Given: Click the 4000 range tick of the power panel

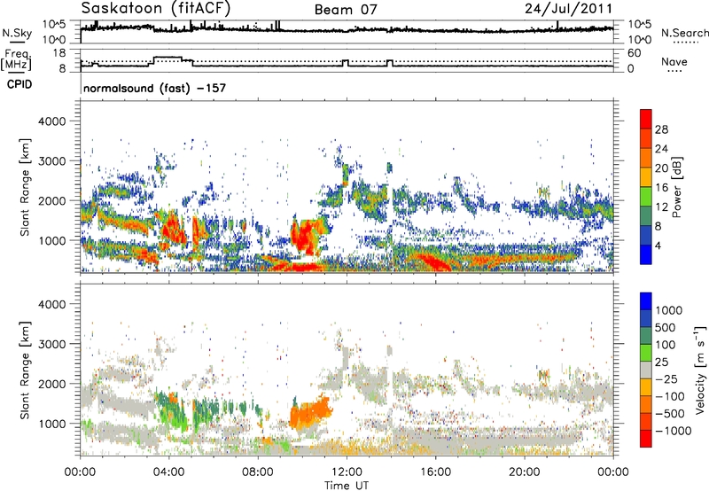Looking at the screenshot, I should (52, 121).
